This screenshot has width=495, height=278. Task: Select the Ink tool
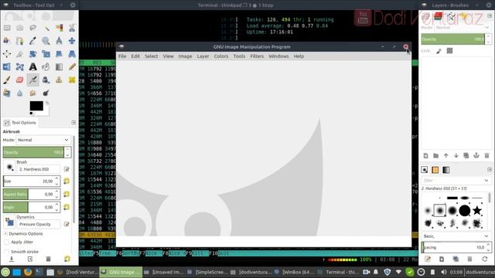pyautogui.click(x=46, y=80)
